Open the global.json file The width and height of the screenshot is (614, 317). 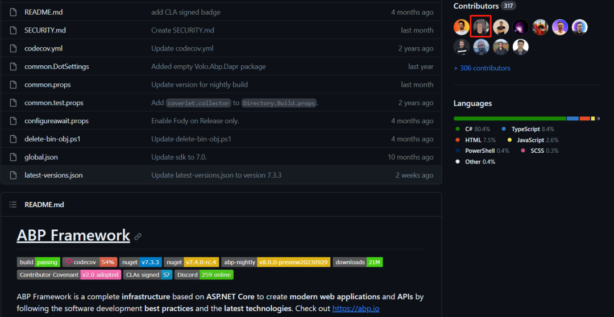pos(41,157)
